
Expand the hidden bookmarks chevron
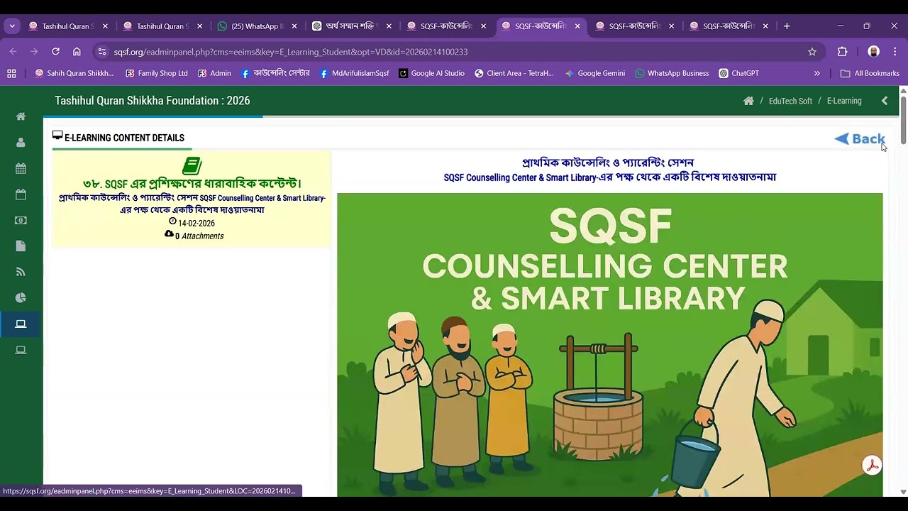(816, 73)
